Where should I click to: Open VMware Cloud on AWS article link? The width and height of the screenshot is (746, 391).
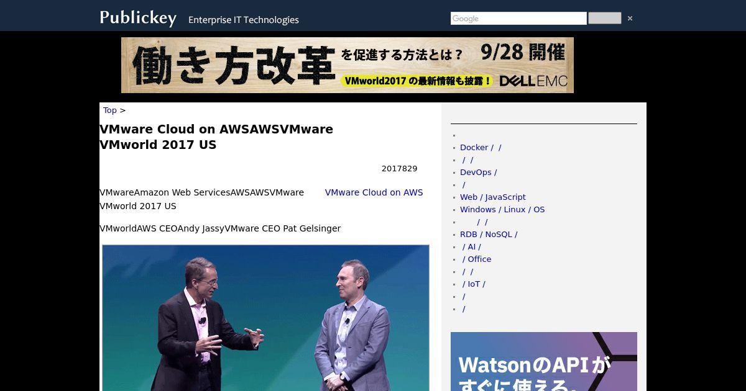(x=374, y=192)
